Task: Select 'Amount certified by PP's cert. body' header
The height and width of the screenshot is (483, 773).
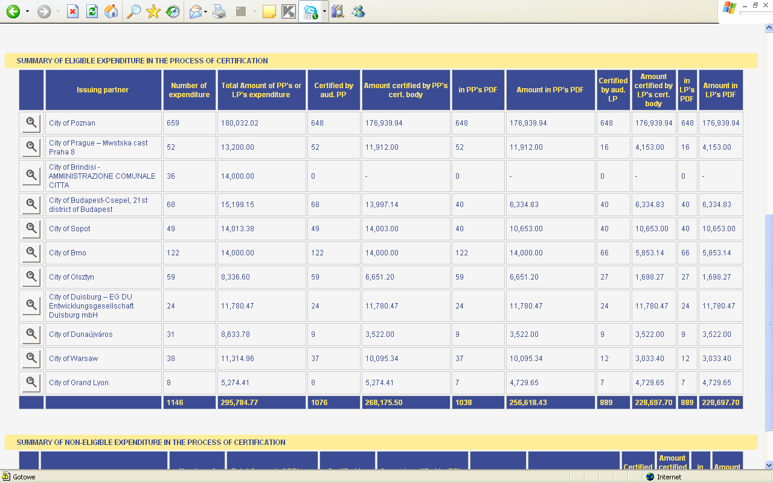Action: (406, 90)
